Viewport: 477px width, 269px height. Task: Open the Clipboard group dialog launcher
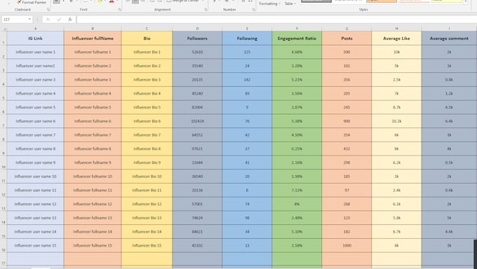48,10
